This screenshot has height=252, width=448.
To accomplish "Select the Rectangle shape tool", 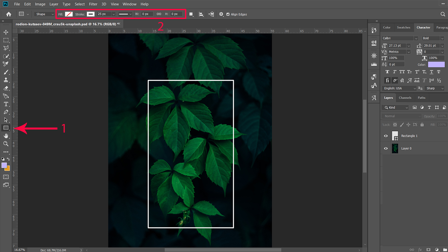I will click(x=6, y=128).
